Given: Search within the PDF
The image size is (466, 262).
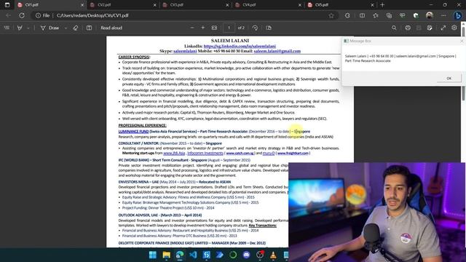Looking at the screenshot, I should (394, 28).
